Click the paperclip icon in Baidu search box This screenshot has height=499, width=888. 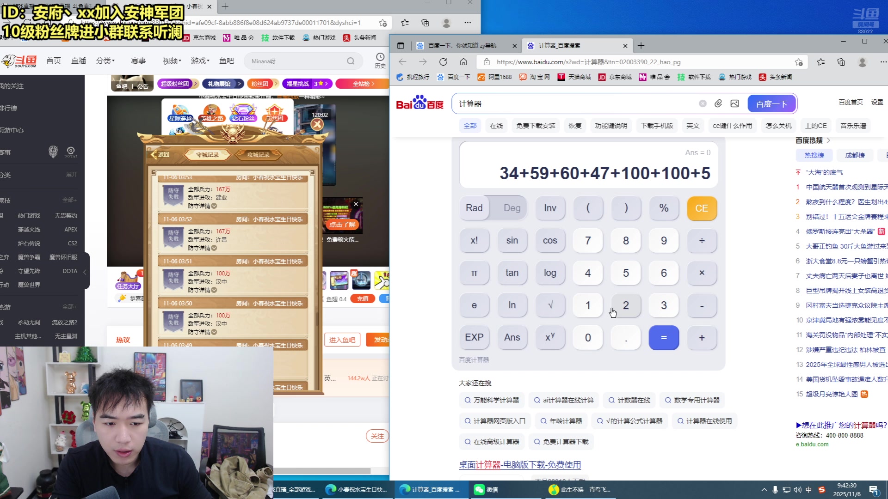(x=718, y=103)
